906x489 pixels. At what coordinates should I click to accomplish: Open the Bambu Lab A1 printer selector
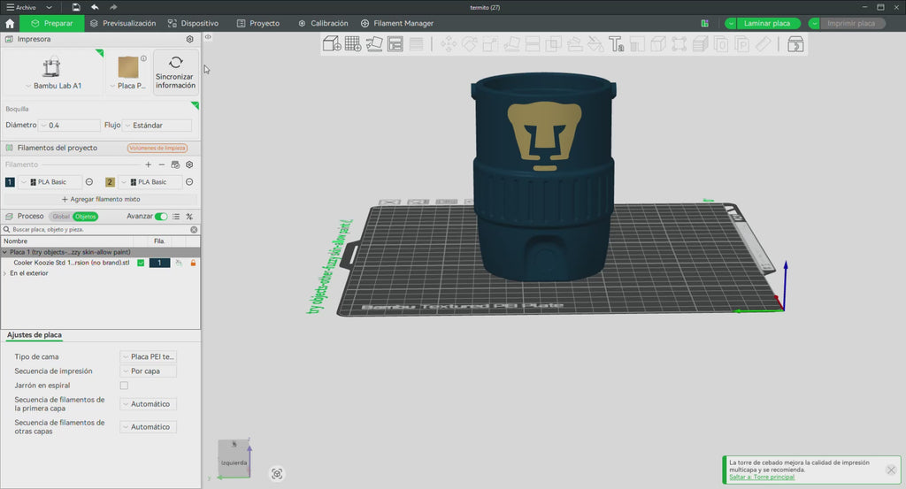[52, 73]
